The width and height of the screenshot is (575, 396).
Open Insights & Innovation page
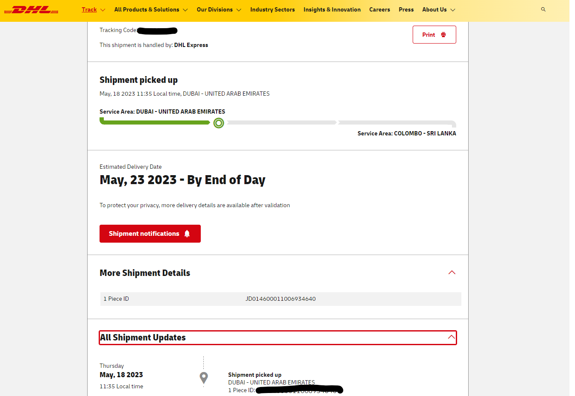(x=332, y=9)
